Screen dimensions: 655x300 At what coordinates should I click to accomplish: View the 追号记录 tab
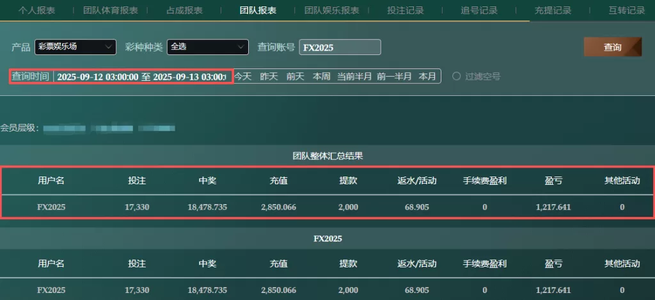[x=478, y=10]
